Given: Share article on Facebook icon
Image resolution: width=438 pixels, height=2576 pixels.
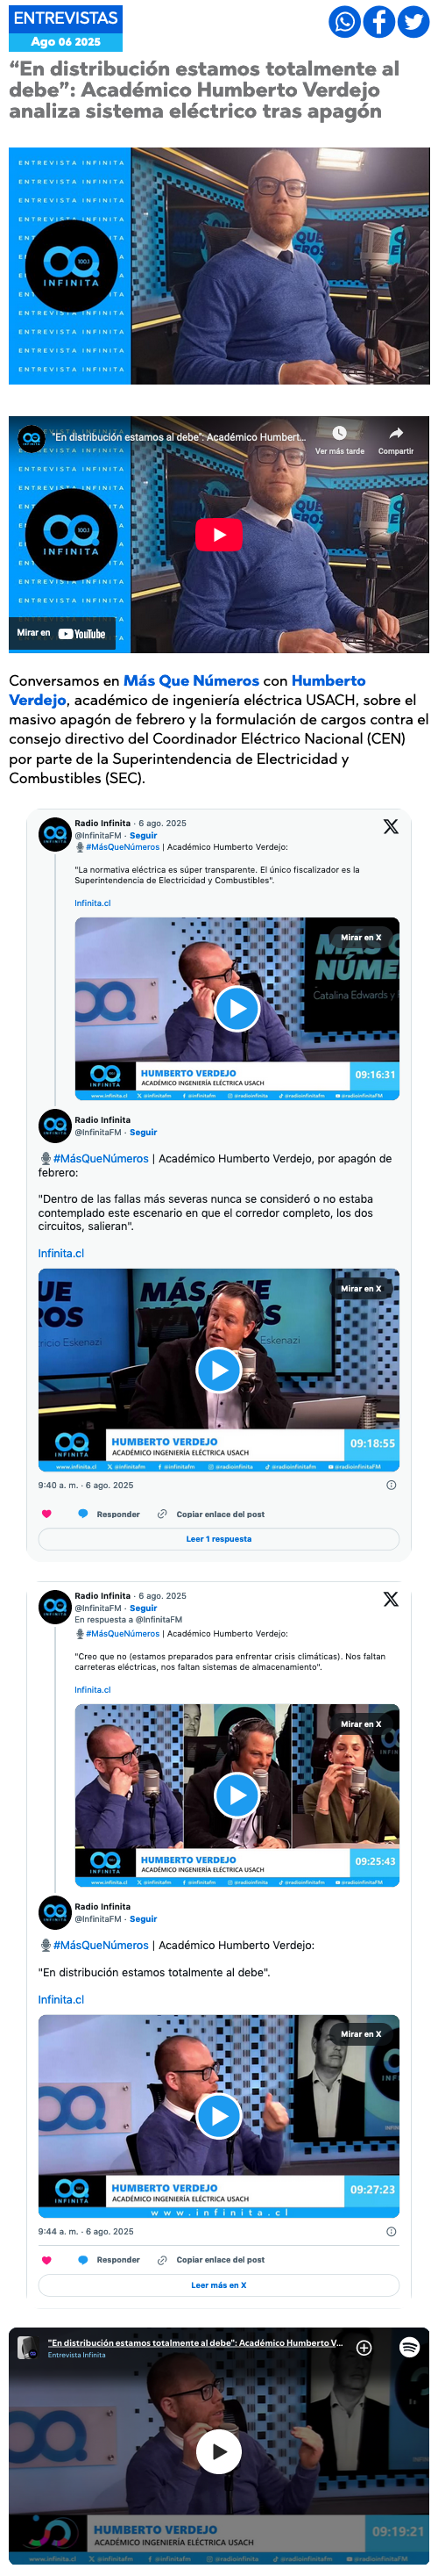Looking at the screenshot, I should (x=378, y=22).
